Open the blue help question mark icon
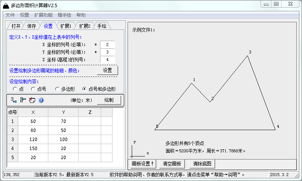 (41, 100)
